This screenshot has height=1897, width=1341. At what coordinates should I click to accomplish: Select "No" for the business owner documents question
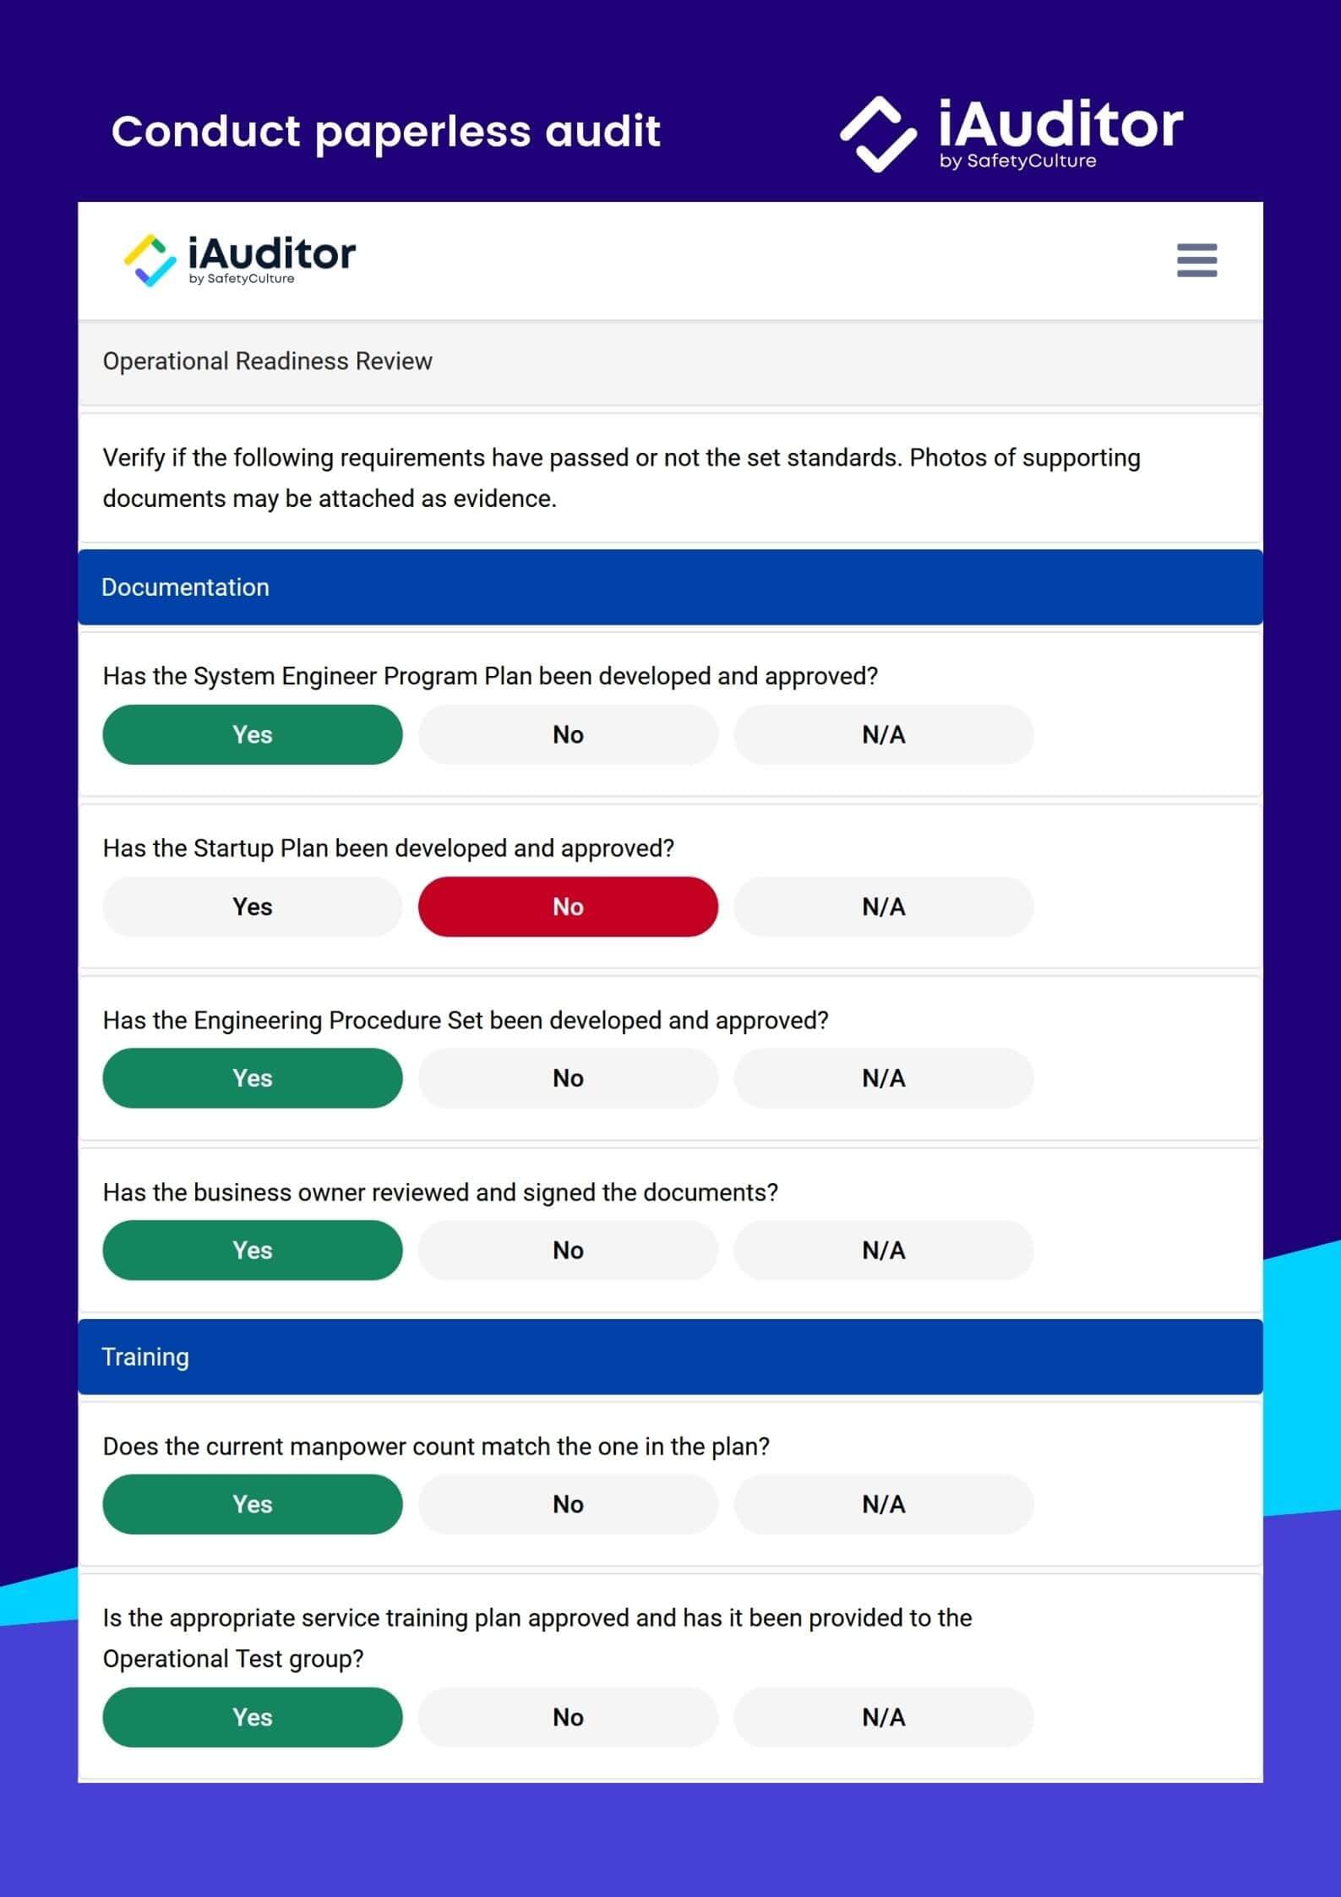tap(568, 1251)
